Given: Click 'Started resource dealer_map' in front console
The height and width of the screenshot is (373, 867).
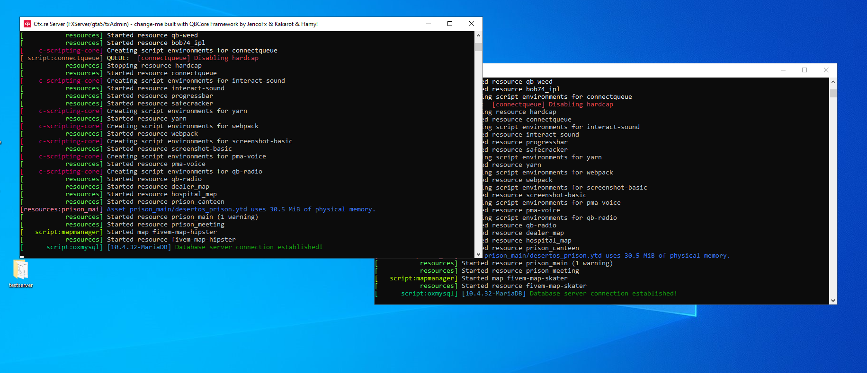Looking at the screenshot, I should (x=158, y=187).
